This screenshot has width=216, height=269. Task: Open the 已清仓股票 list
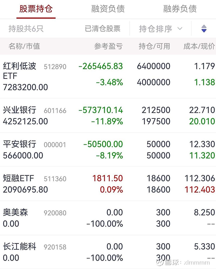(103, 29)
